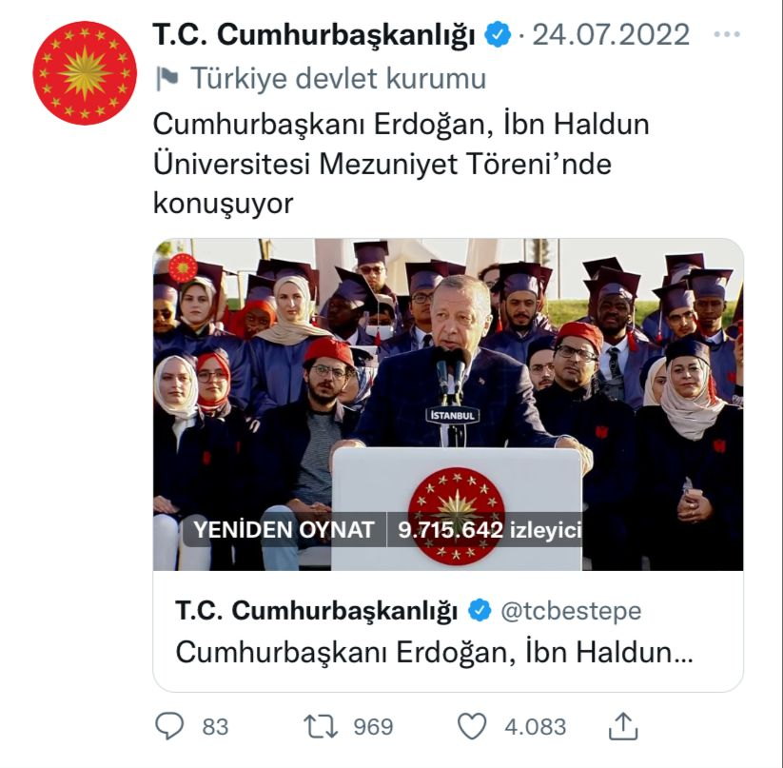The height and width of the screenshot is (768, 783).
Task: Open the share upload icon
Action: coord(623,726)
